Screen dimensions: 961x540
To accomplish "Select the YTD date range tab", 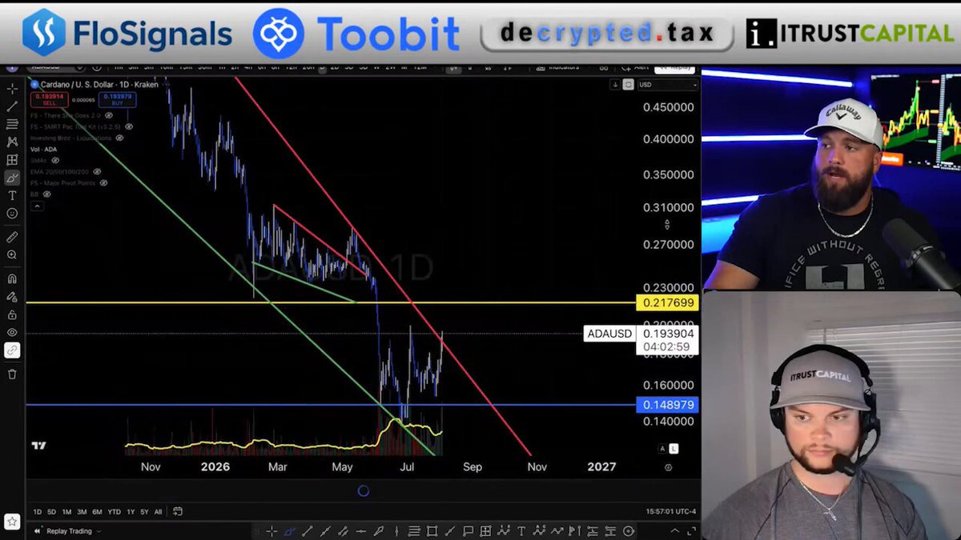I will (x=114, y=511).
